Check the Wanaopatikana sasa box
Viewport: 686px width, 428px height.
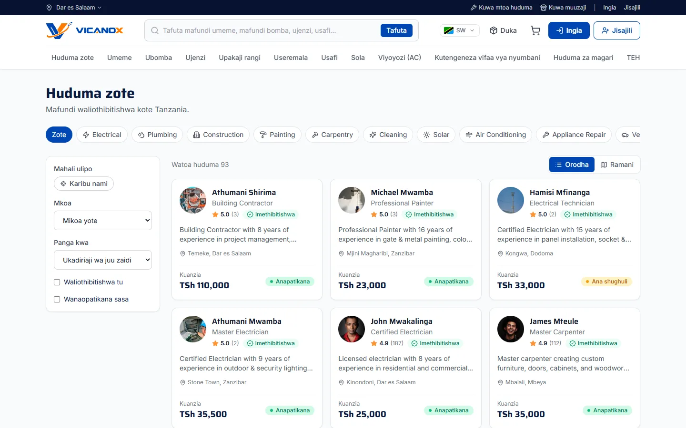point(57,299)
